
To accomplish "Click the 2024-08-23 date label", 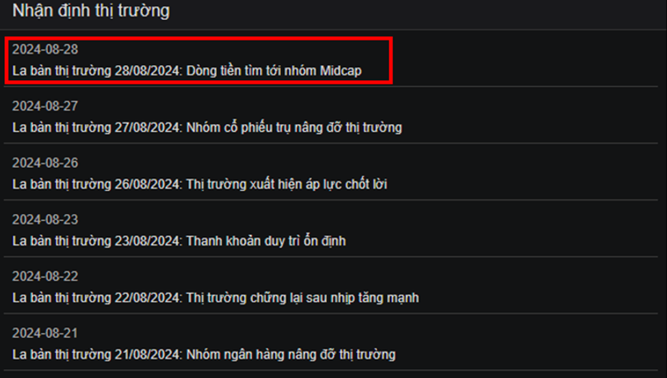I will pos(45,220).
